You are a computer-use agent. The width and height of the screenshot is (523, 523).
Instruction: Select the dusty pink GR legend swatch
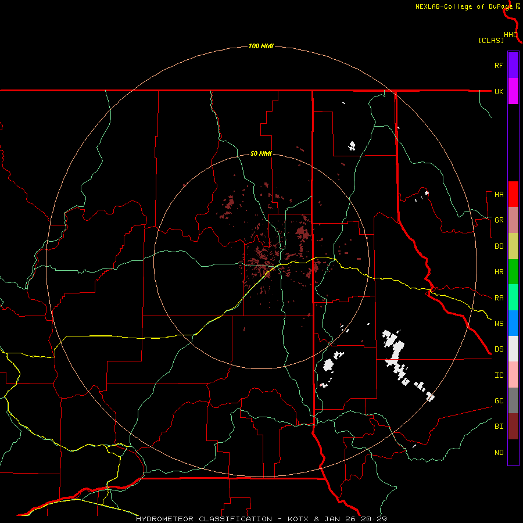513,220
